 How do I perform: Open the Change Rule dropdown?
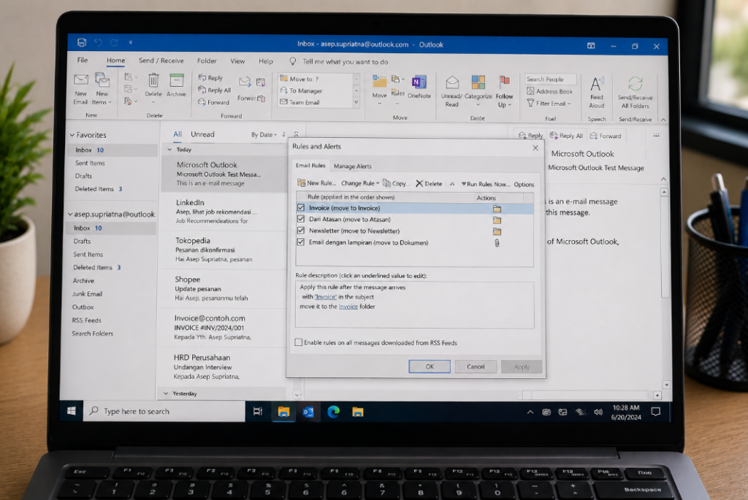tap(360, 183)
